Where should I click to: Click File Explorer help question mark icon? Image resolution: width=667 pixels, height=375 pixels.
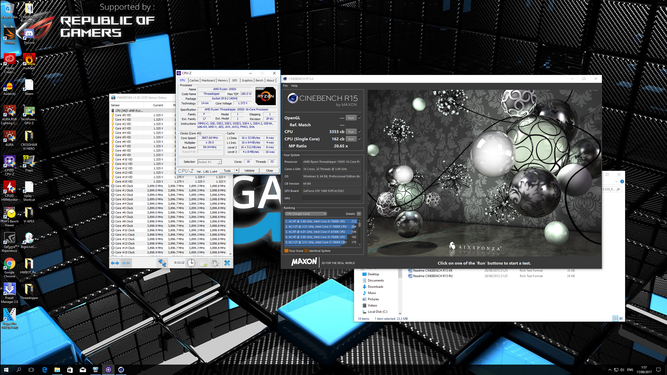[622, 182]
